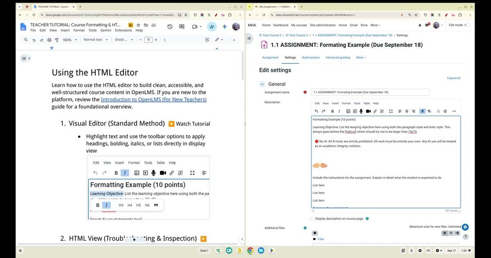Open Google Docs version history clock icon
This screenshot has height=258, width=491.
(170, 27)
